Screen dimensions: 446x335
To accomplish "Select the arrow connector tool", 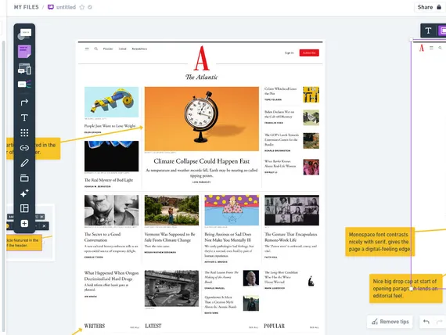I will (x=24, y=103).
